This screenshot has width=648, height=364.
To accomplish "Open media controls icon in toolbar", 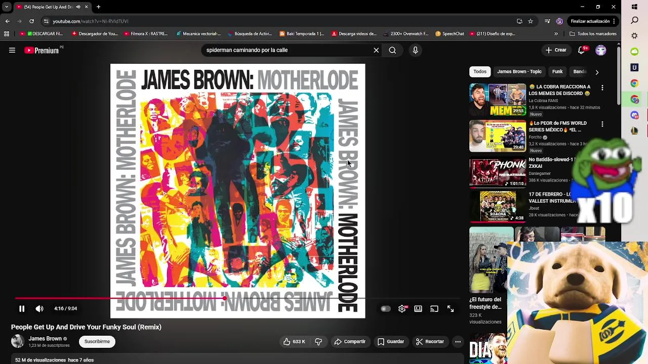I will click(547, 21).
